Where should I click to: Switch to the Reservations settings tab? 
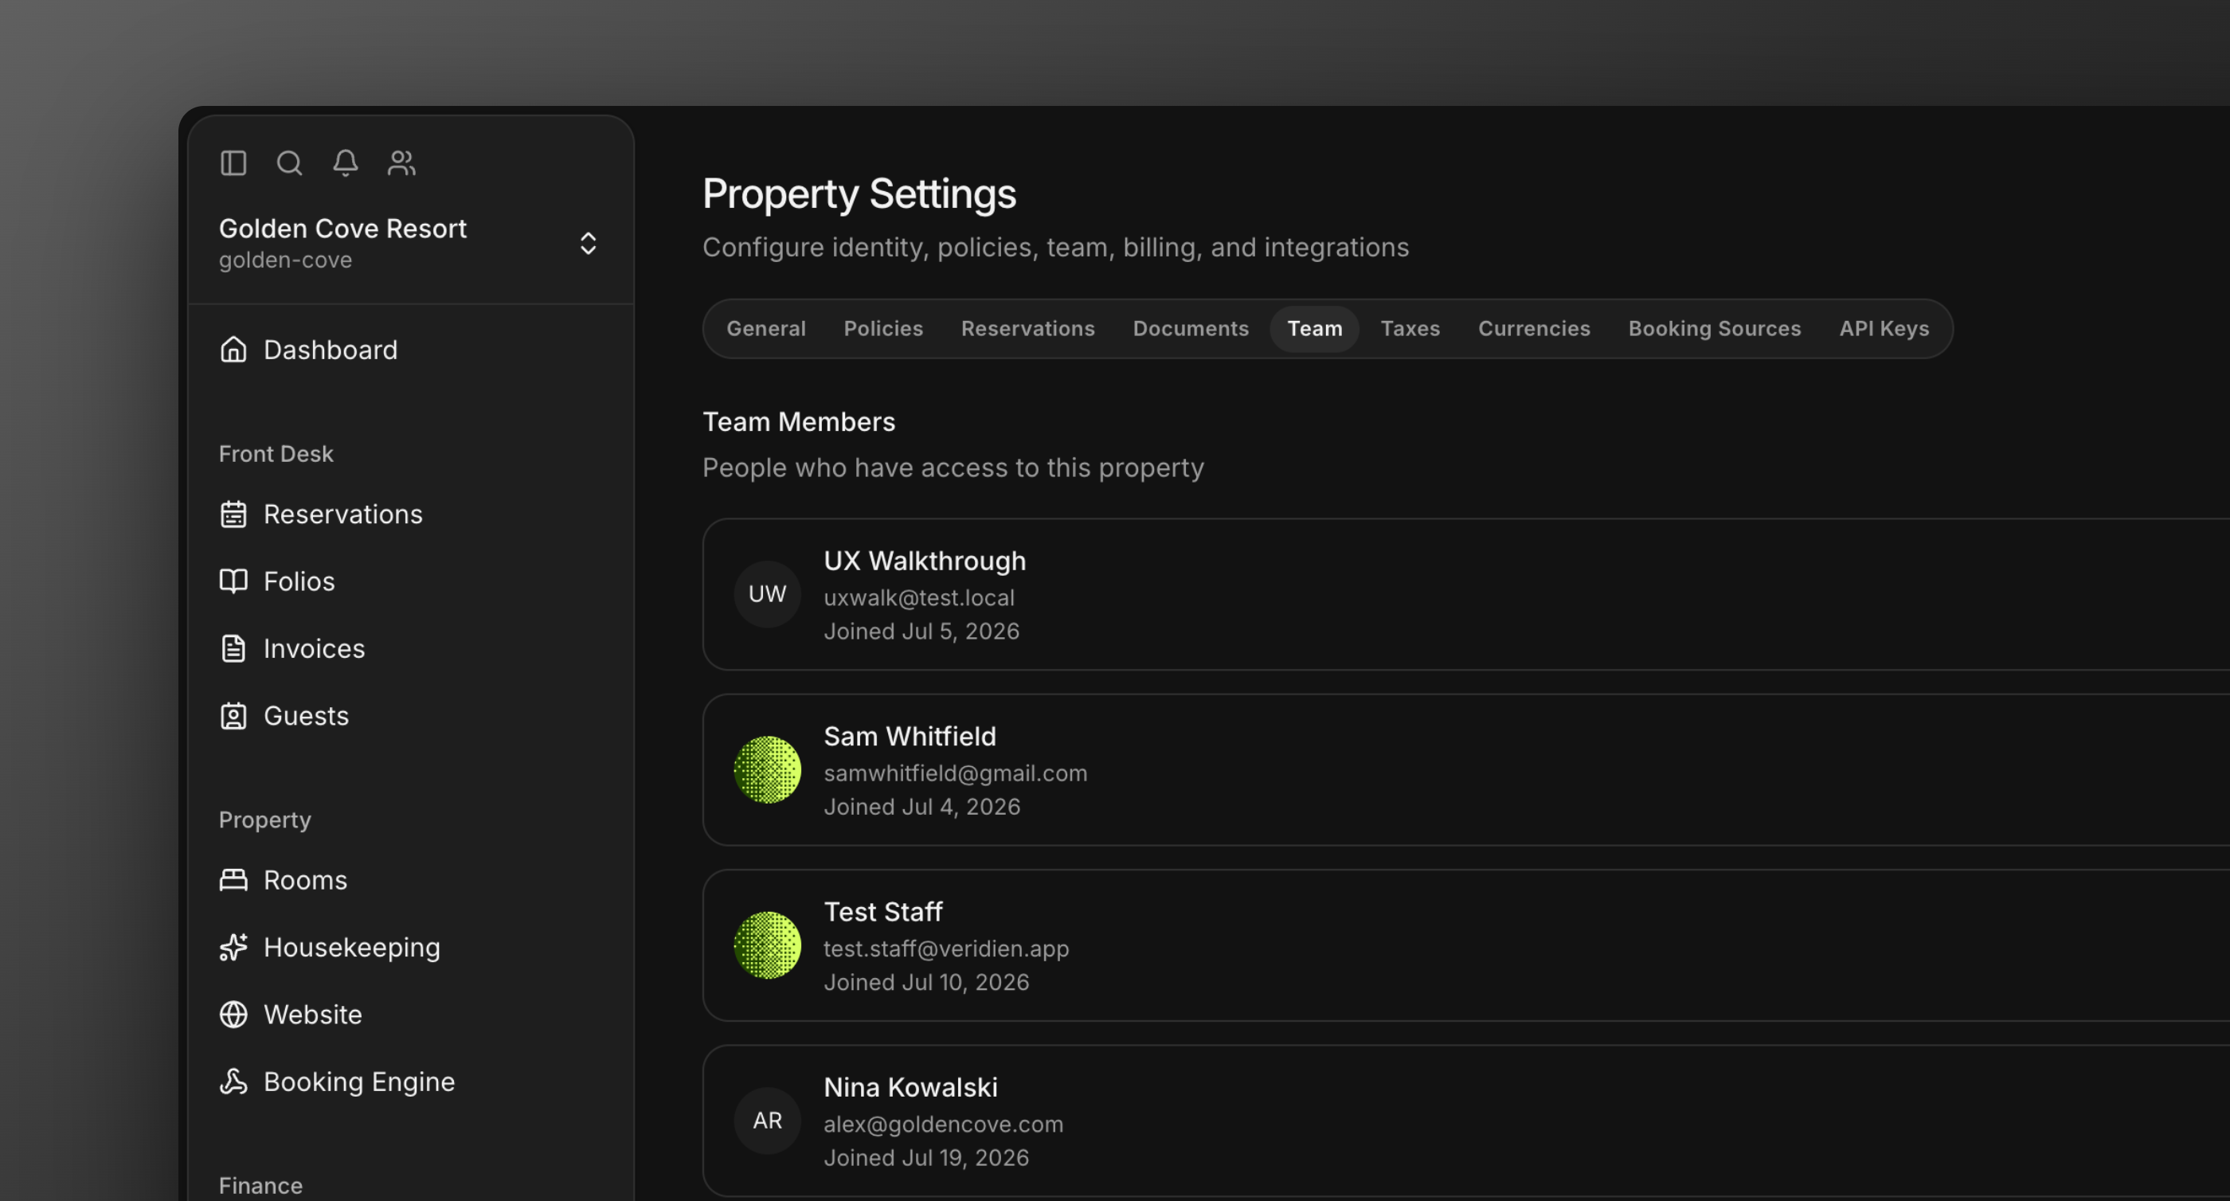(1027, 329)
